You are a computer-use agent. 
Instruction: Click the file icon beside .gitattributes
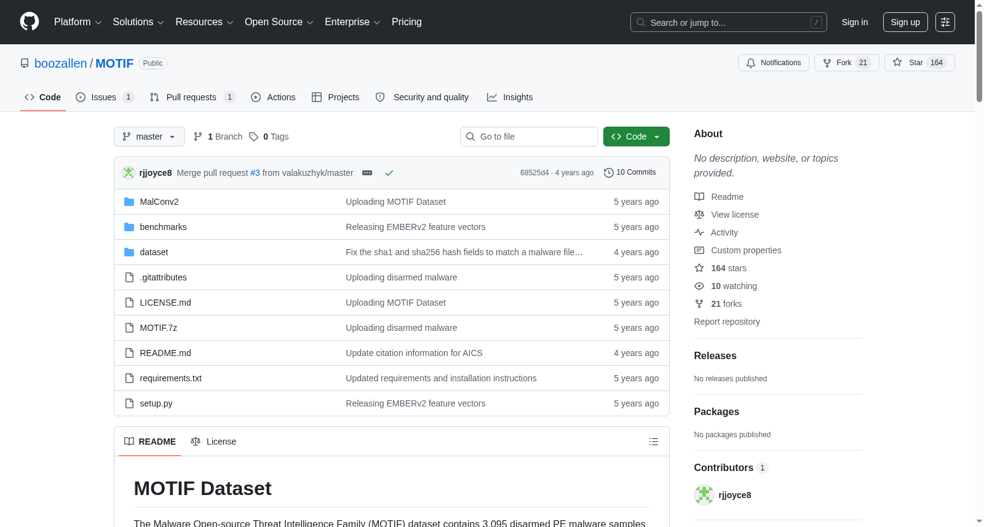129,277
